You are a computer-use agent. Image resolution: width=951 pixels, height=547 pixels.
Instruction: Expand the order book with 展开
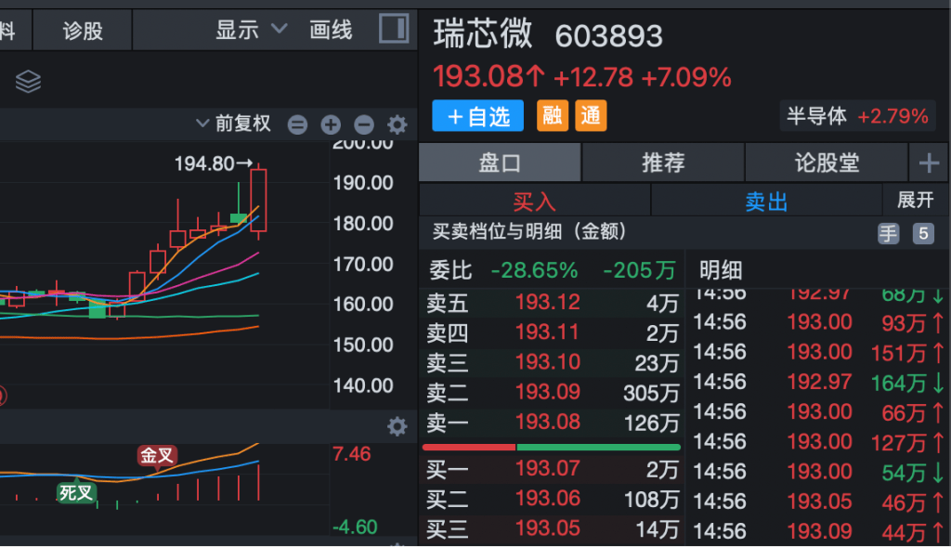pyautogui.click(x=915, y=200)
